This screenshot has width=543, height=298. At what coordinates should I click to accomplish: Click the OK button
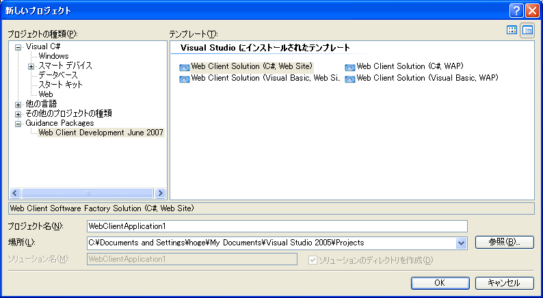[x=440, y=283]
